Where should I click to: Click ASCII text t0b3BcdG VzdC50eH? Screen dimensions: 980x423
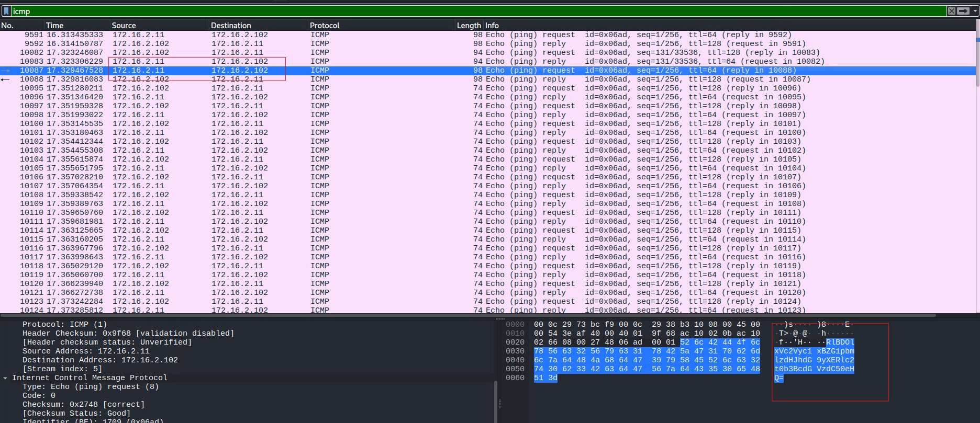tap(814, 369)
